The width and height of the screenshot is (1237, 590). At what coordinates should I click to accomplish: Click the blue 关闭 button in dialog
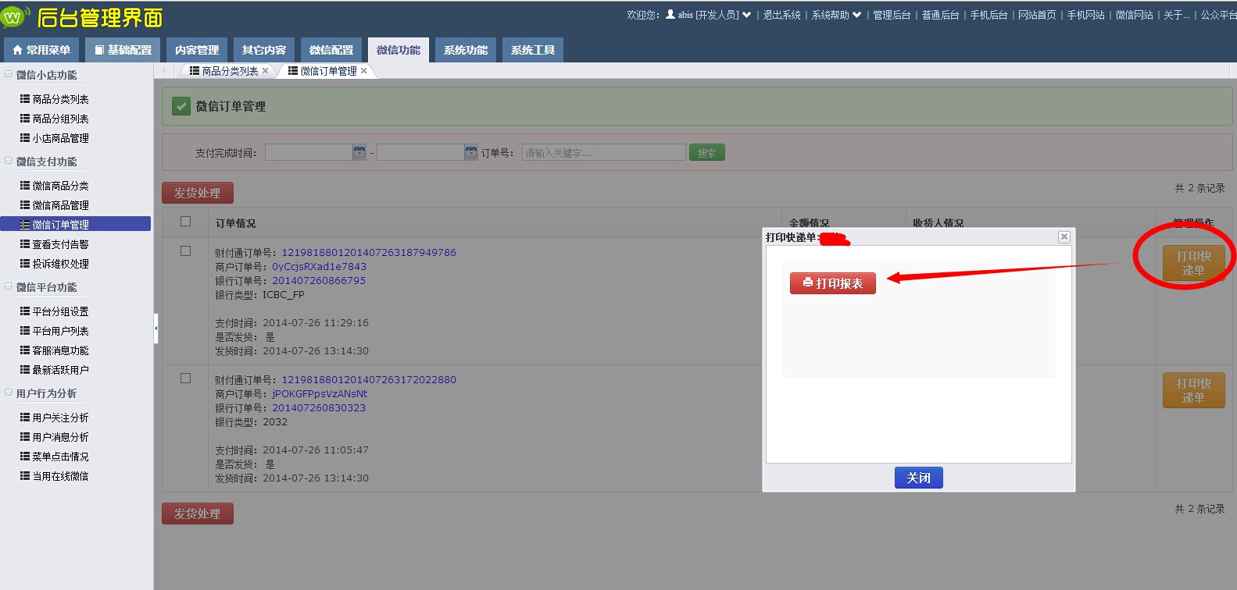point(918,478)
